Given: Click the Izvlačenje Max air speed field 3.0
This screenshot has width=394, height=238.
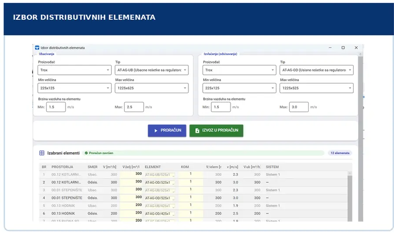Looking at the screenshot, I should coord(299,107).
